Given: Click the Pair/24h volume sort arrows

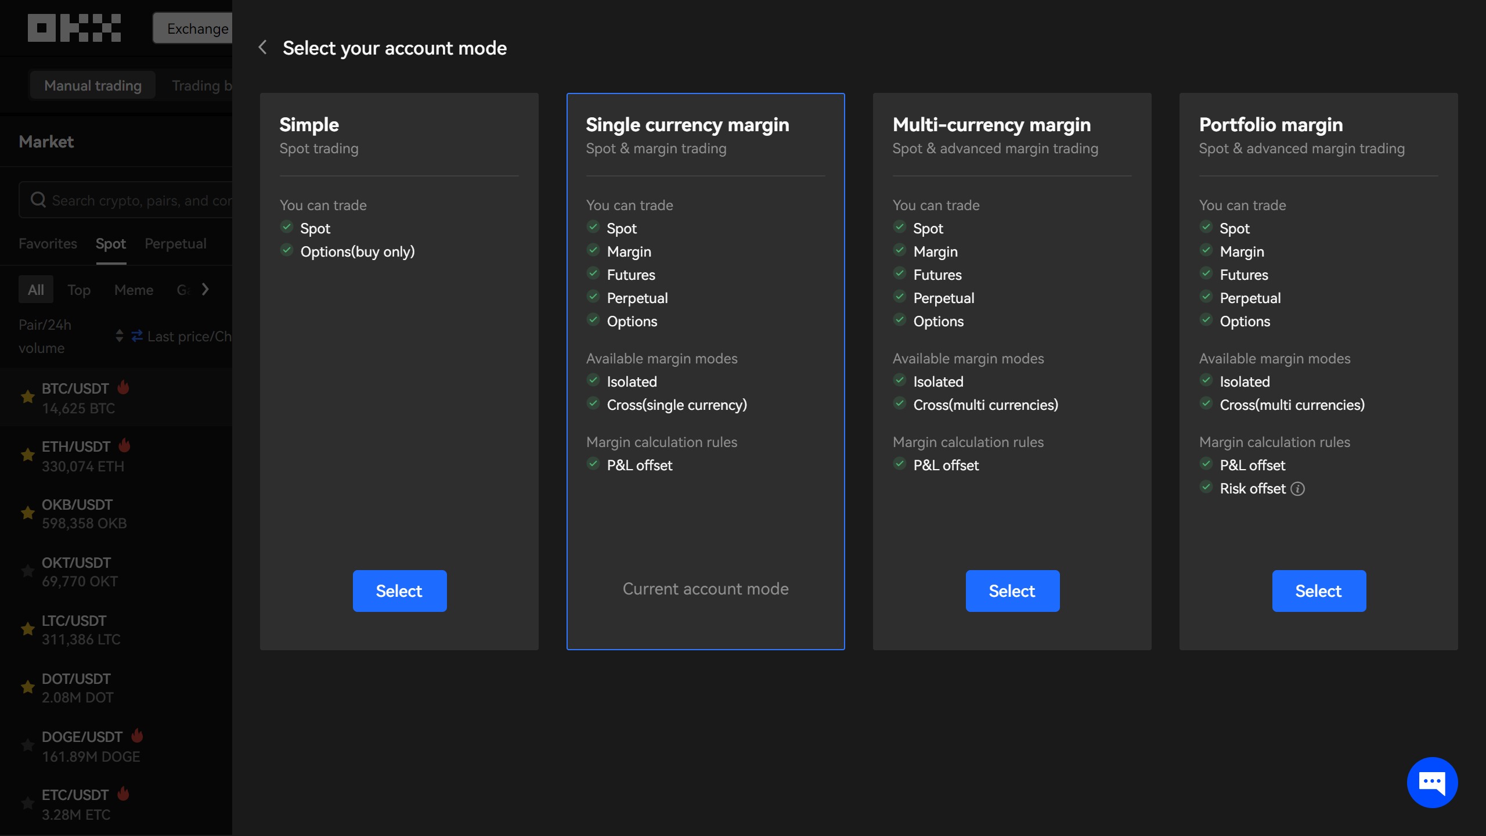Looking at the screenshot, I should pyautogui.click(x=119, y=336).
